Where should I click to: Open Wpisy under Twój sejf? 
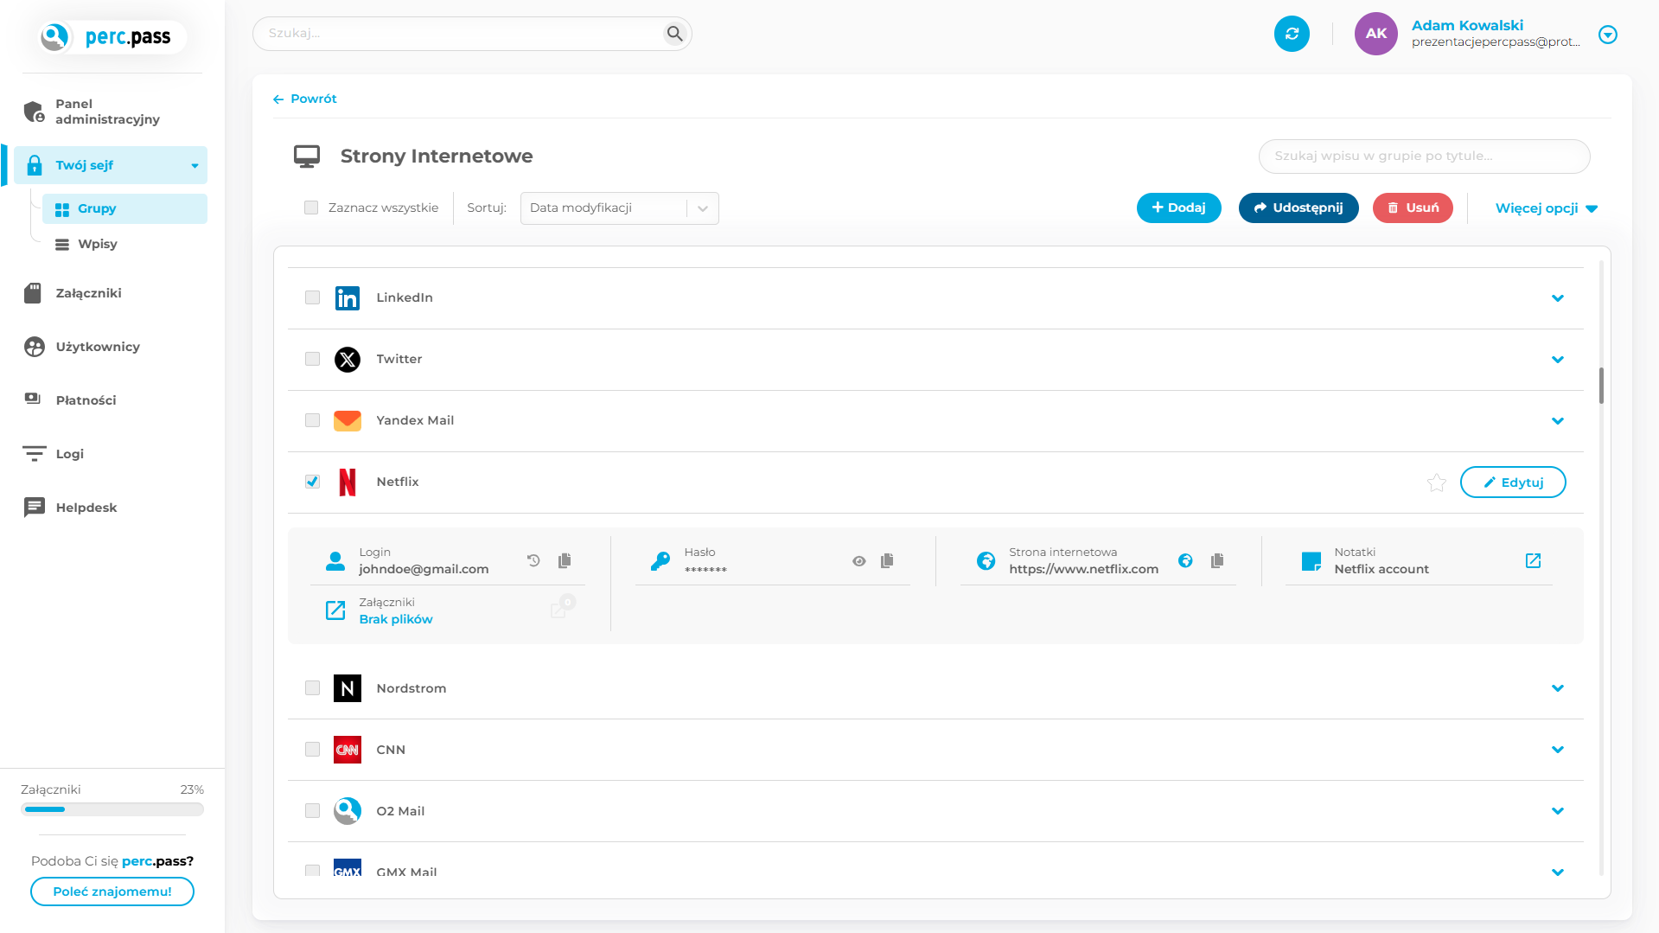click(x=97, y=244)
